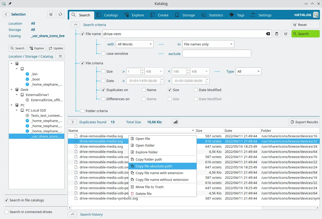Click the clear criteria icon left of Search button
This screenshot has height=219, width=322.
tap(286, 34)
